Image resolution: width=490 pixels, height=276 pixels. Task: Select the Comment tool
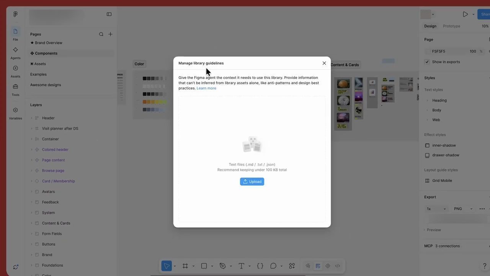tap(273, 266)
